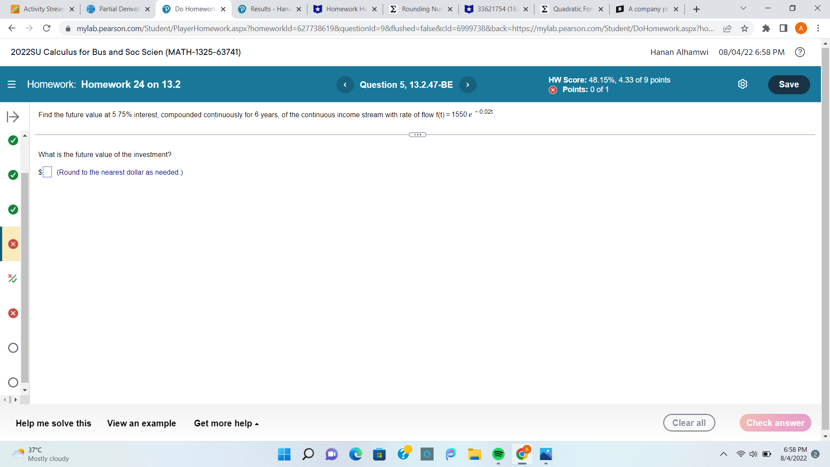Open the homework hamburger menu
Image resolution: width=830 pixels, height=467 pixels.
click(x=11, y=84)
